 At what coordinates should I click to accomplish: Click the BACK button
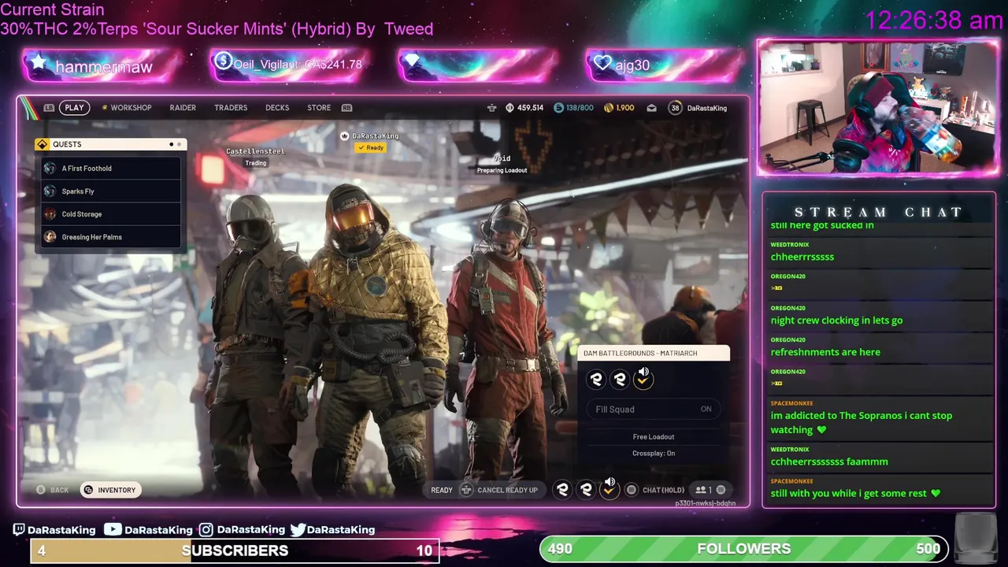point(53,490)
